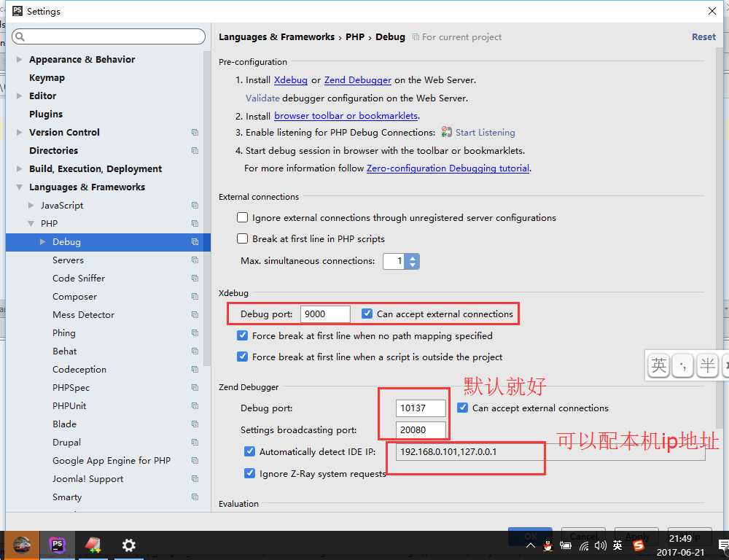Click project-level icon beside PHPUnit
This screenshot has width=729, height=560.
(x=195, y=406)
